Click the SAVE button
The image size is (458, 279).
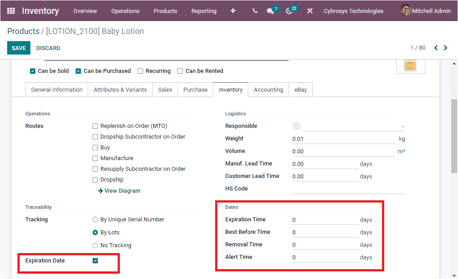coord(18,47)
